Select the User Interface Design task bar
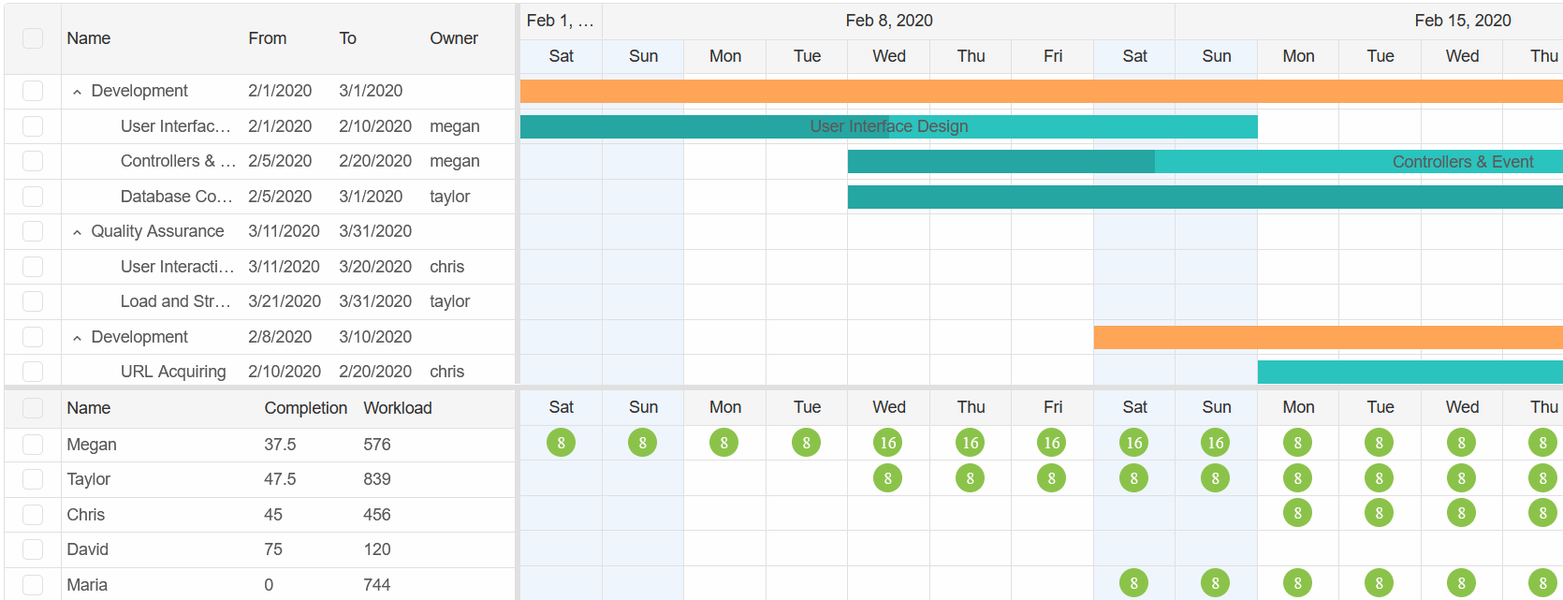The image size is (1563, 600). tap(888, 126)
